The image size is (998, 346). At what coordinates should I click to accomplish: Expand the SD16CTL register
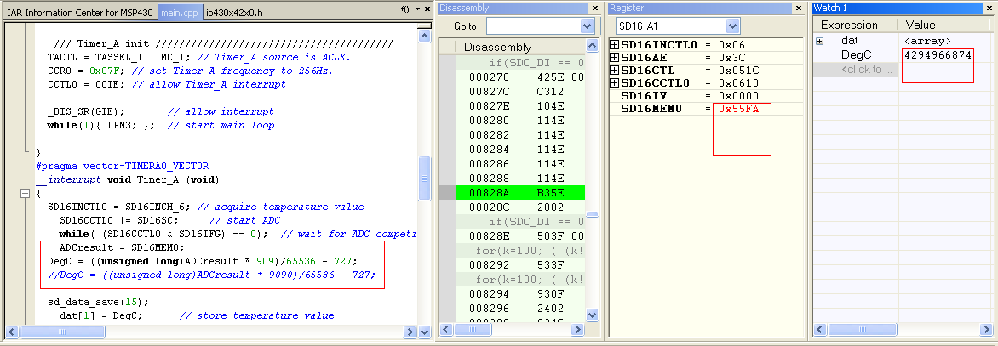(x=614, y=71)
